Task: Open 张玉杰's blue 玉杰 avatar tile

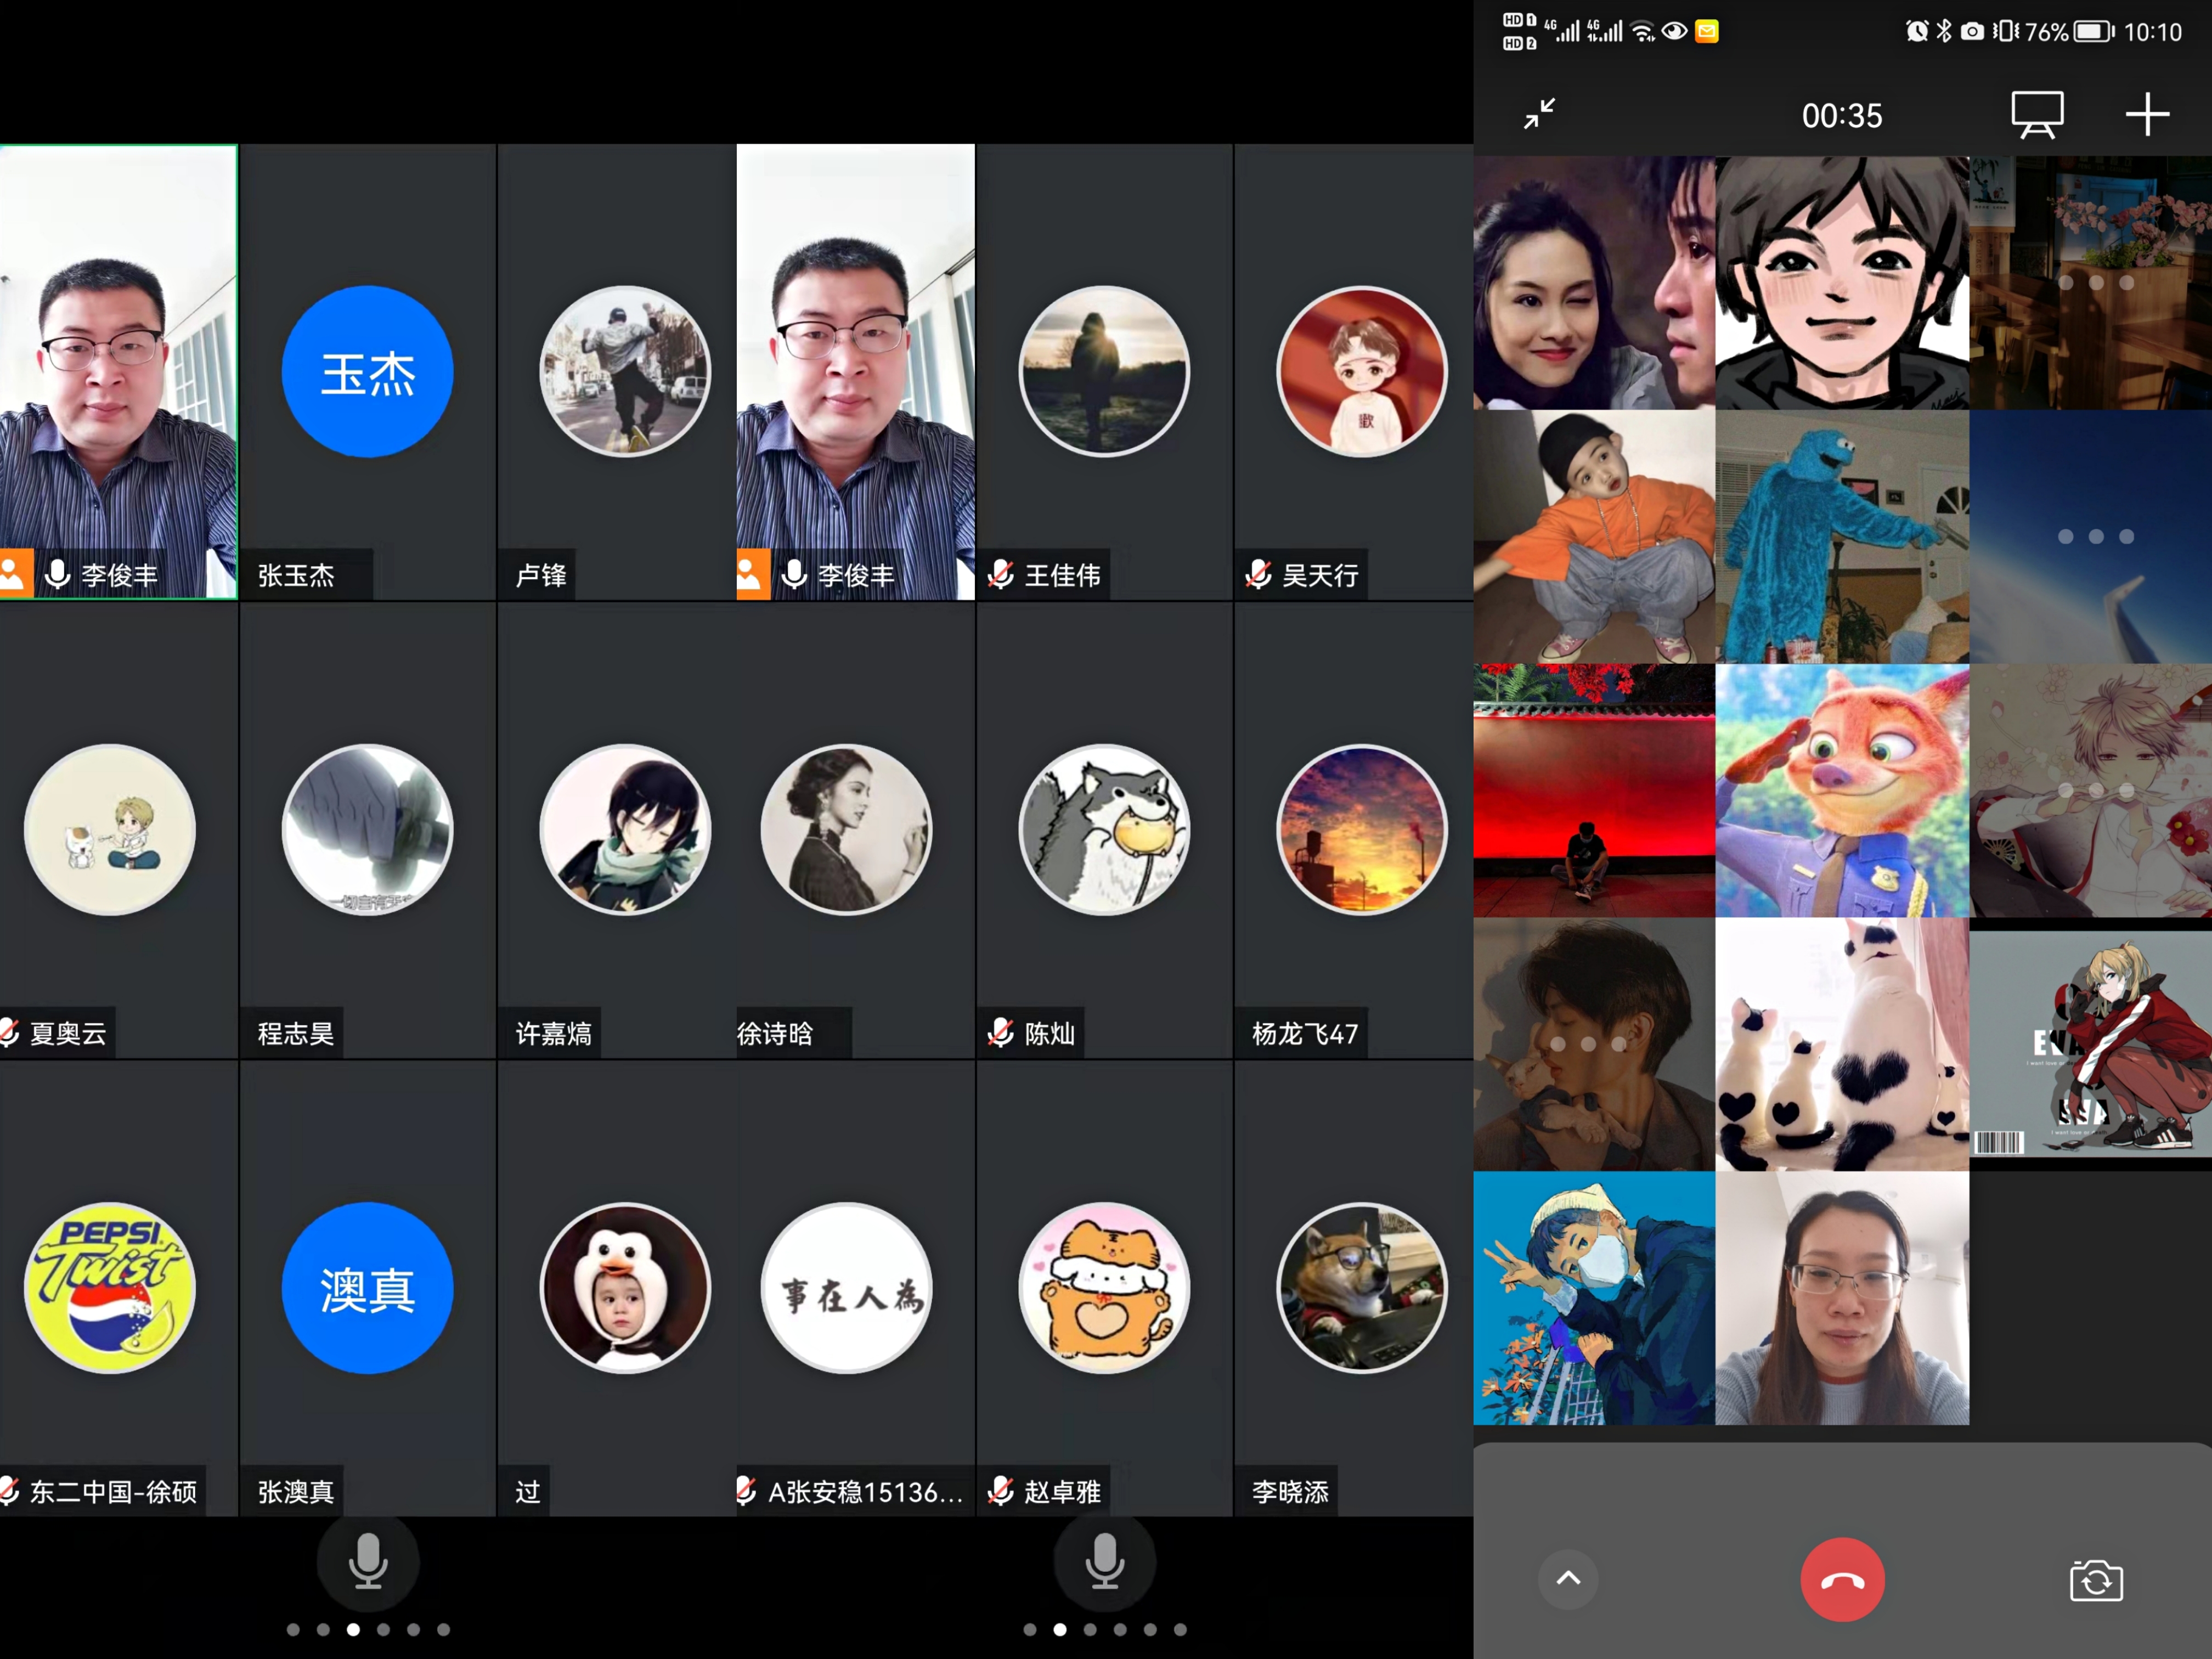Action: point(367,372)
